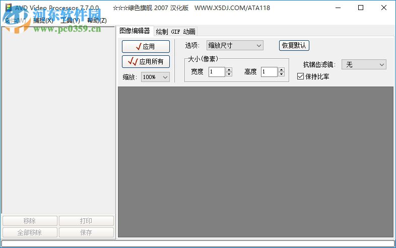Increase 宽度 with the up spinner arrow
The width and height of the screenshot is (396, 248).
[229, 69]
